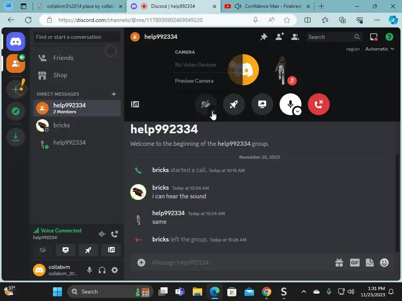Select the orange group call server icon
The height and width of the screenshot is (301, 402).
[x=16, y=63]
